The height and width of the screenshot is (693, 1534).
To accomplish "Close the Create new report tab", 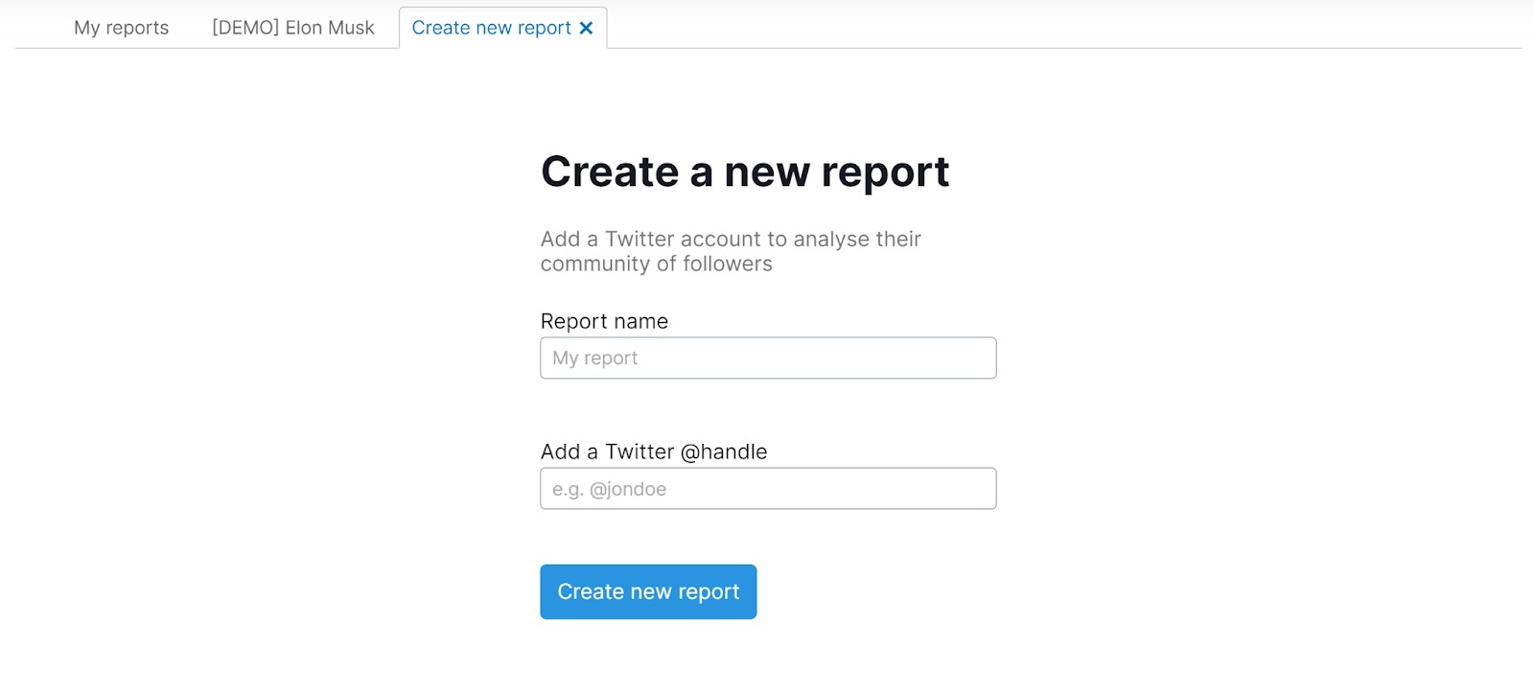I will [x=586, y=29].
